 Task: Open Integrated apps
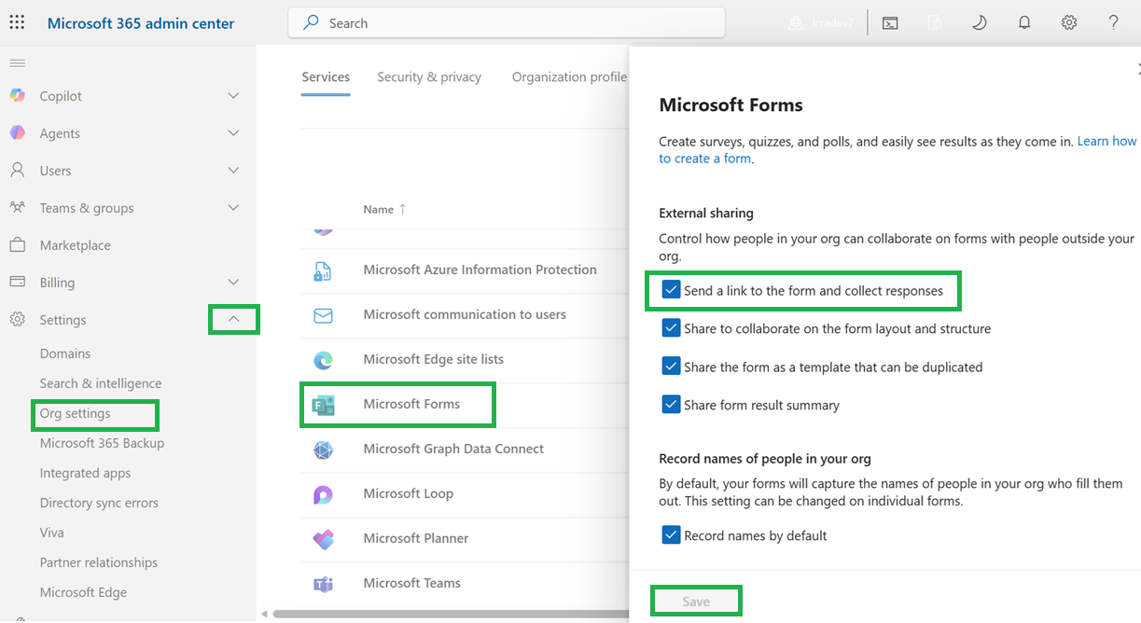tap(85, 473)
